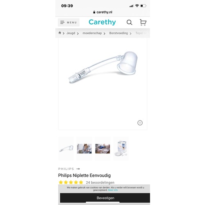Screen dimensions: 205x205
Task: Tap the carethy.nl address bar
Action: tap(102, 12)
